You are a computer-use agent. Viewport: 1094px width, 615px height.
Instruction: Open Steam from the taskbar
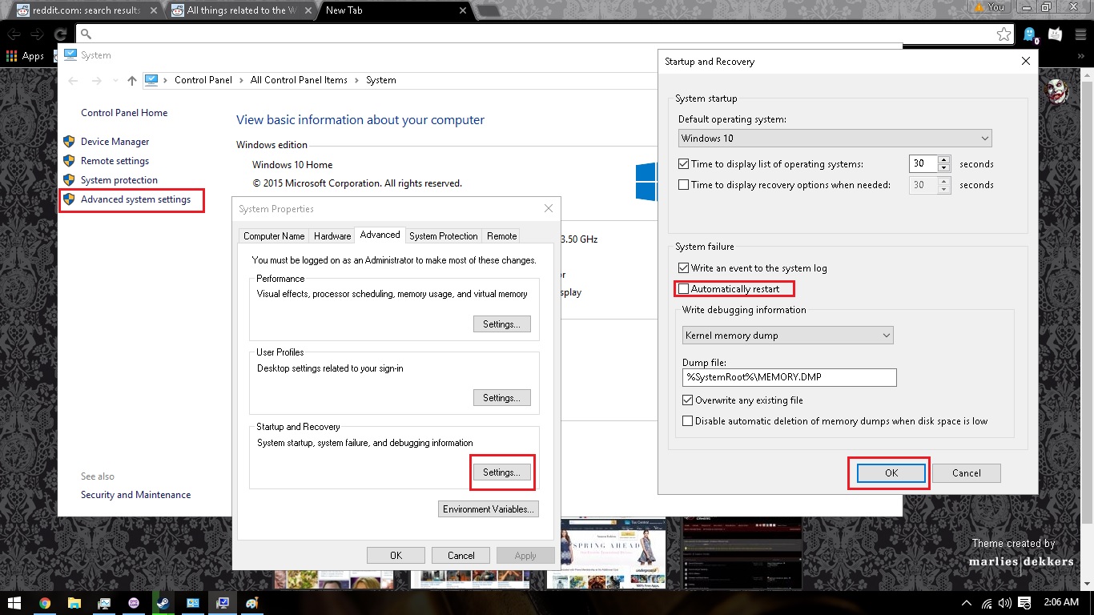pyautogui.click(x=163, y=603)
